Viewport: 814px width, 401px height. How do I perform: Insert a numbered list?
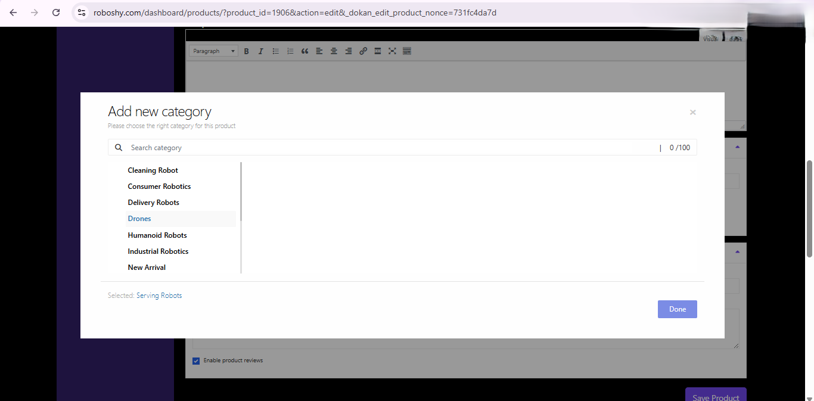(290, 51)
